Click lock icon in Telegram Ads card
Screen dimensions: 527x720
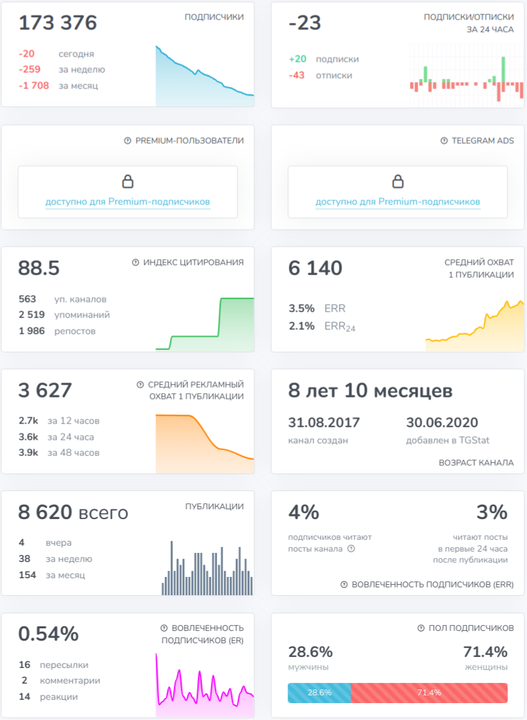point(398,181)
